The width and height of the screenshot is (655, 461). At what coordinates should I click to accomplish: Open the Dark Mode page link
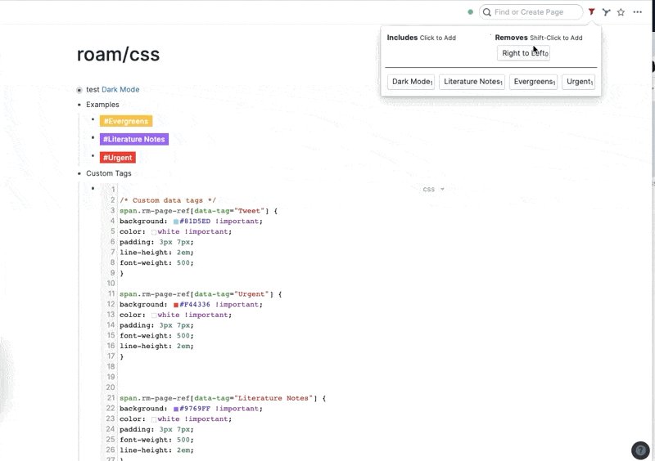[x=120, y=90]
